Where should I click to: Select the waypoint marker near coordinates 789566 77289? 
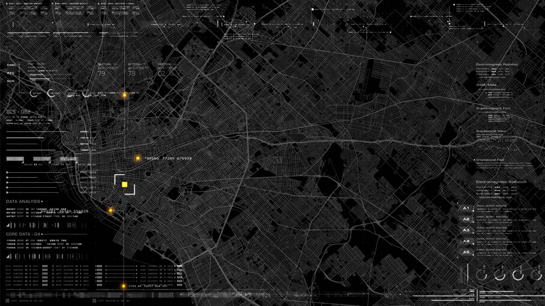(x=137, y=159)
